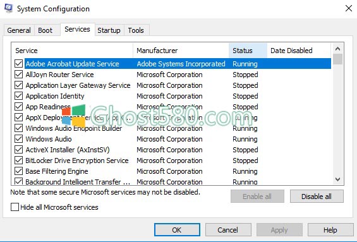Uncheck ActiveX Installer (AxInstSV) checkbox
The image size is (357, 242).
coord(19,150)
